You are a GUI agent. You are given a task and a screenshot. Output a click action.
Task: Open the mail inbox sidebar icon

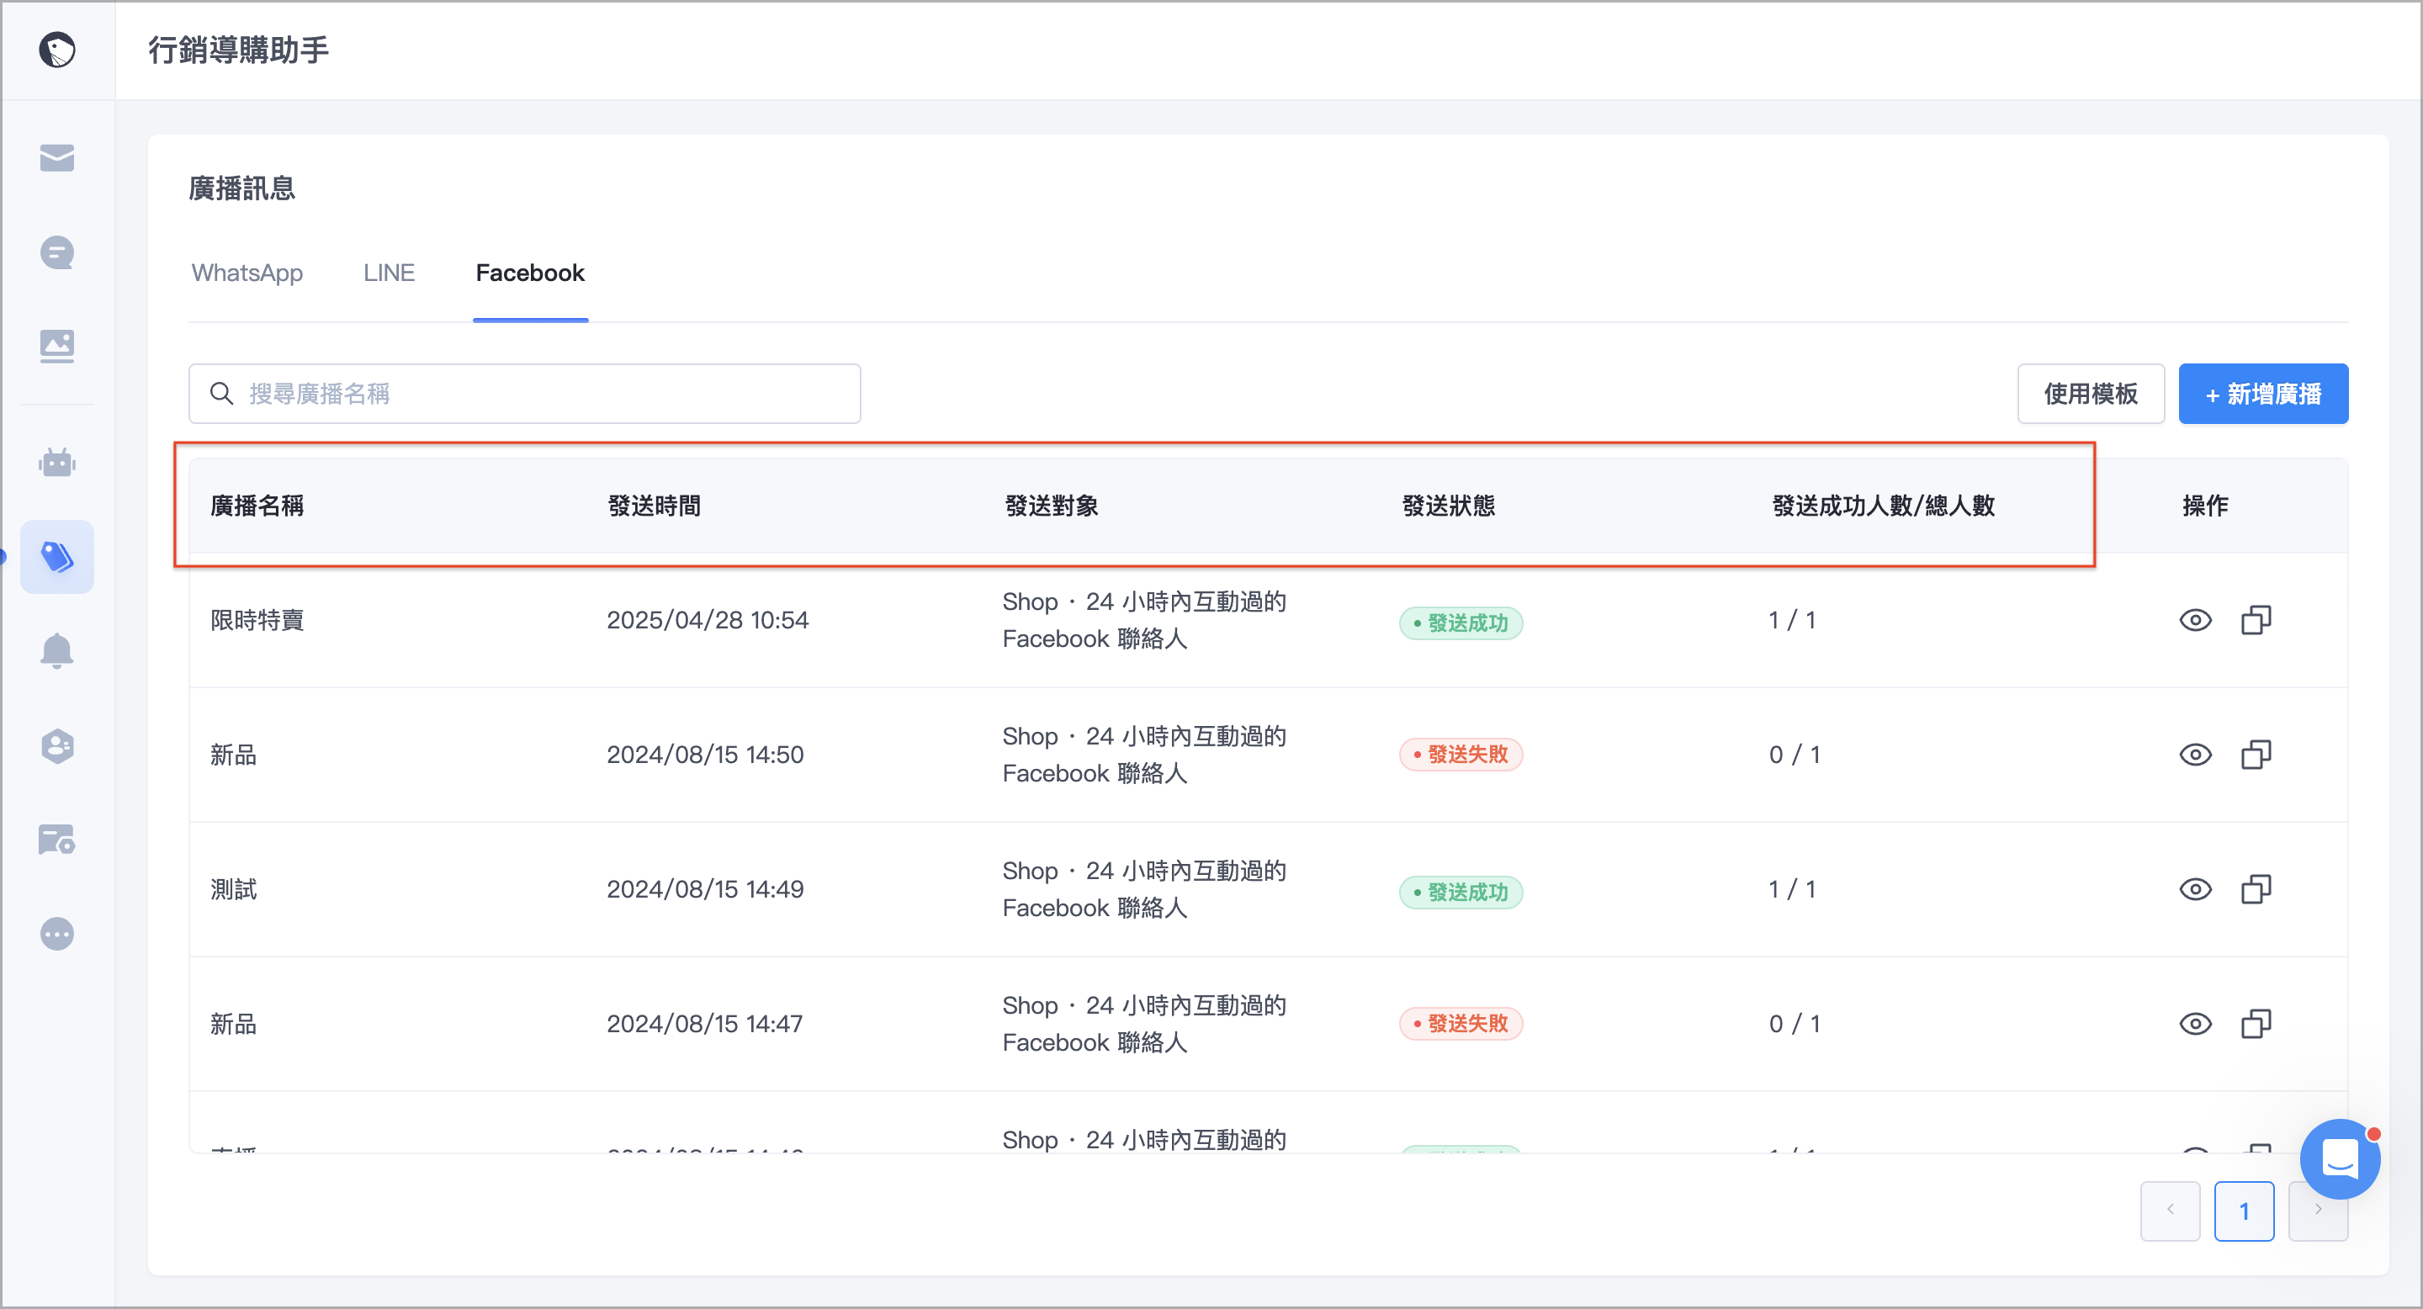[x=57, y=158]
